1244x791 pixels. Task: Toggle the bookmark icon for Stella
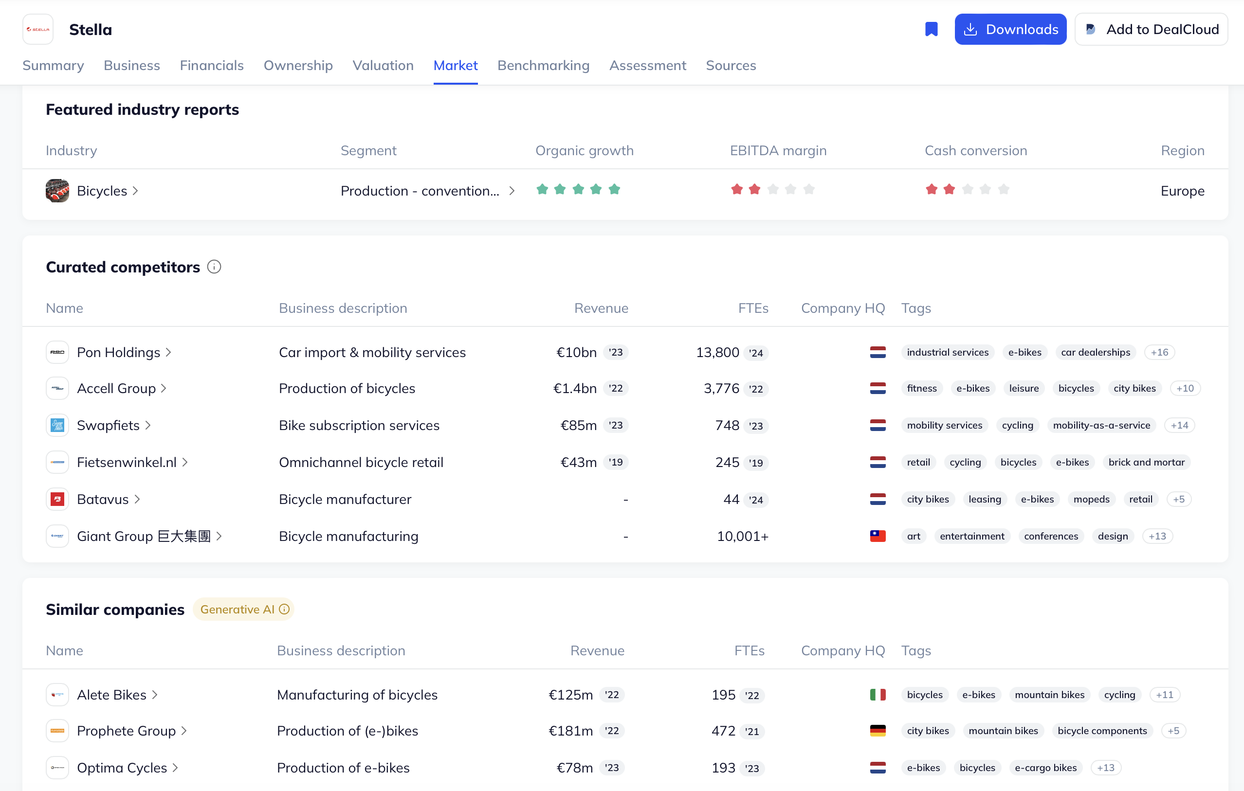tap(931, 29)
